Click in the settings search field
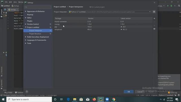181x102 pixels. click(x=38, y=7)
